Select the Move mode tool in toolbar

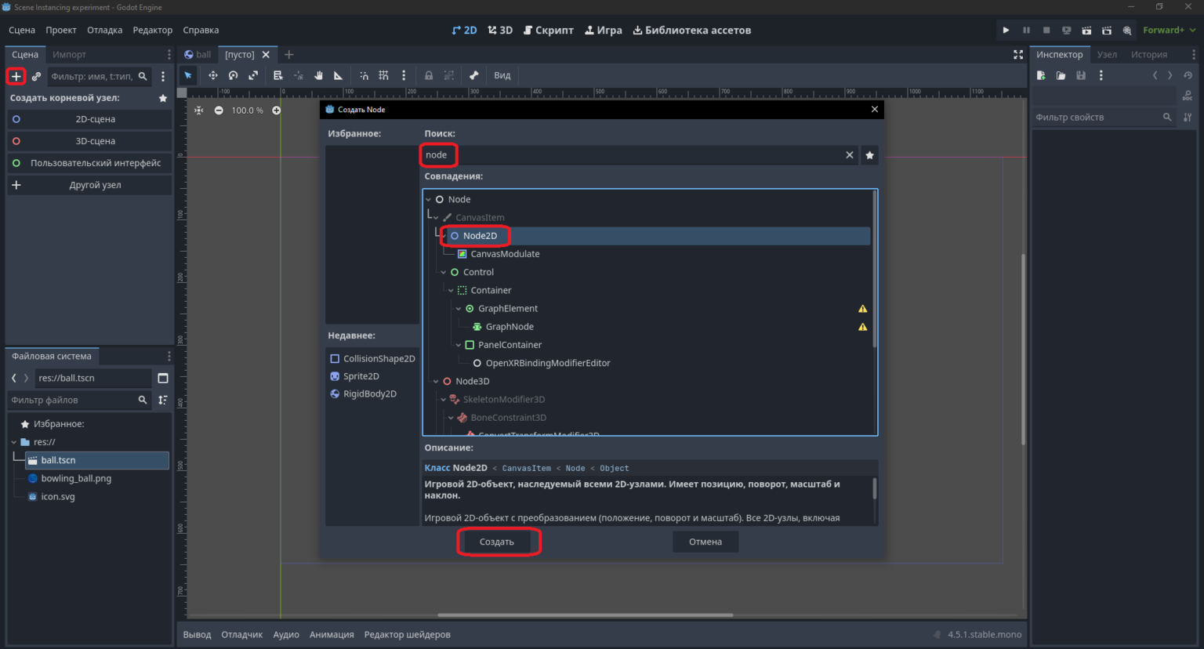point(212,75)
